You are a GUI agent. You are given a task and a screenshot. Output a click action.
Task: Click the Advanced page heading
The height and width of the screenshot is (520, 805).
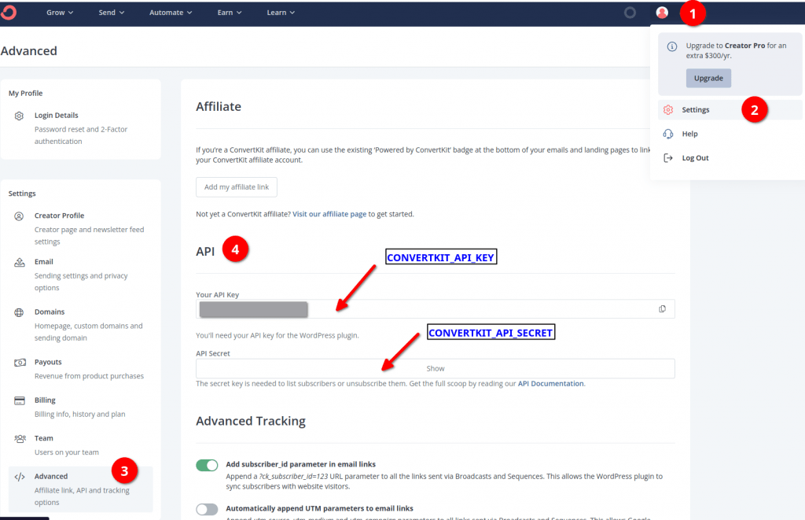29,51
